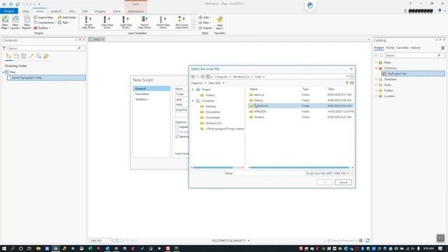448x252 pixels.
Task: Open the Organize dropdown in file dialog
Action: point(198,83)
